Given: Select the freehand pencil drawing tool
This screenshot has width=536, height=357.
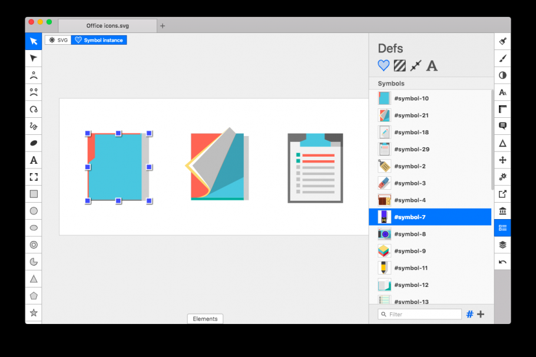Looking at the screenshot, I should [x=34, y=125].
